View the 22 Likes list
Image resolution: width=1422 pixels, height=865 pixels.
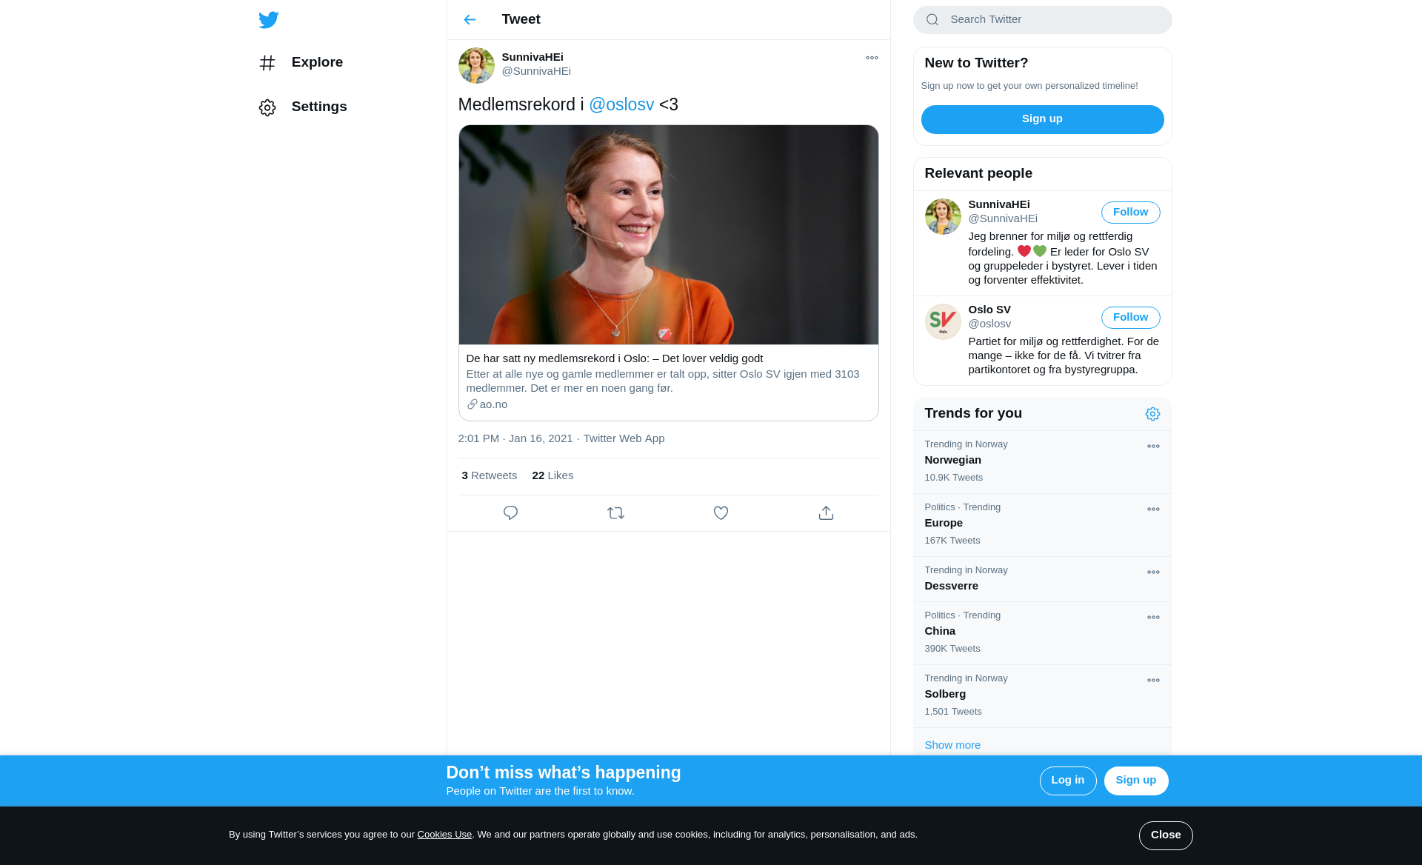point(553,475)
